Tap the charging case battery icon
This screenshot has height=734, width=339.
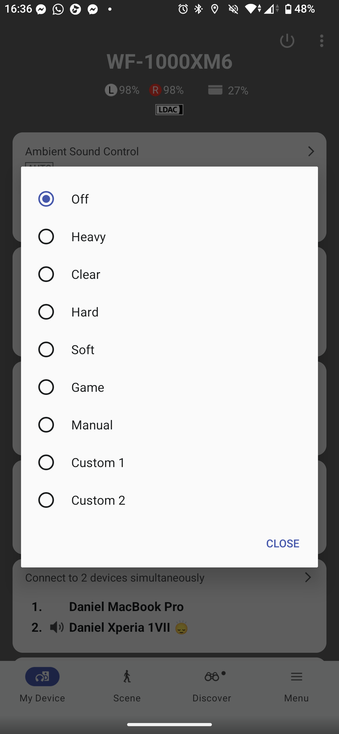click(x=215, y=90)
